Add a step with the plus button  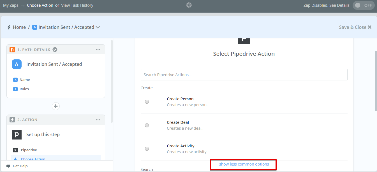(x=56, y=106)
